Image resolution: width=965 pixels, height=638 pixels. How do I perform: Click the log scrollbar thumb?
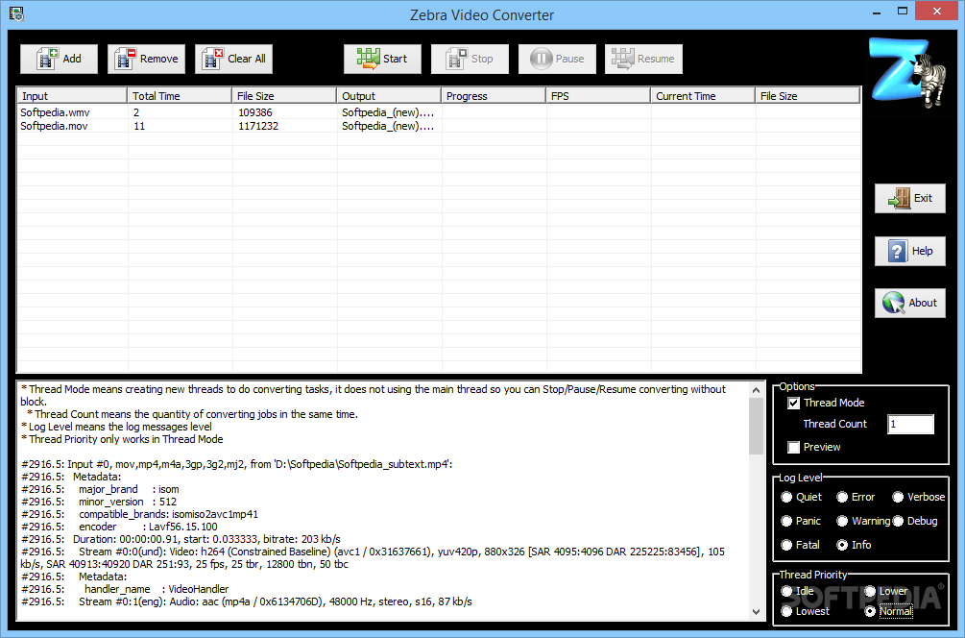tap(756, 427)
